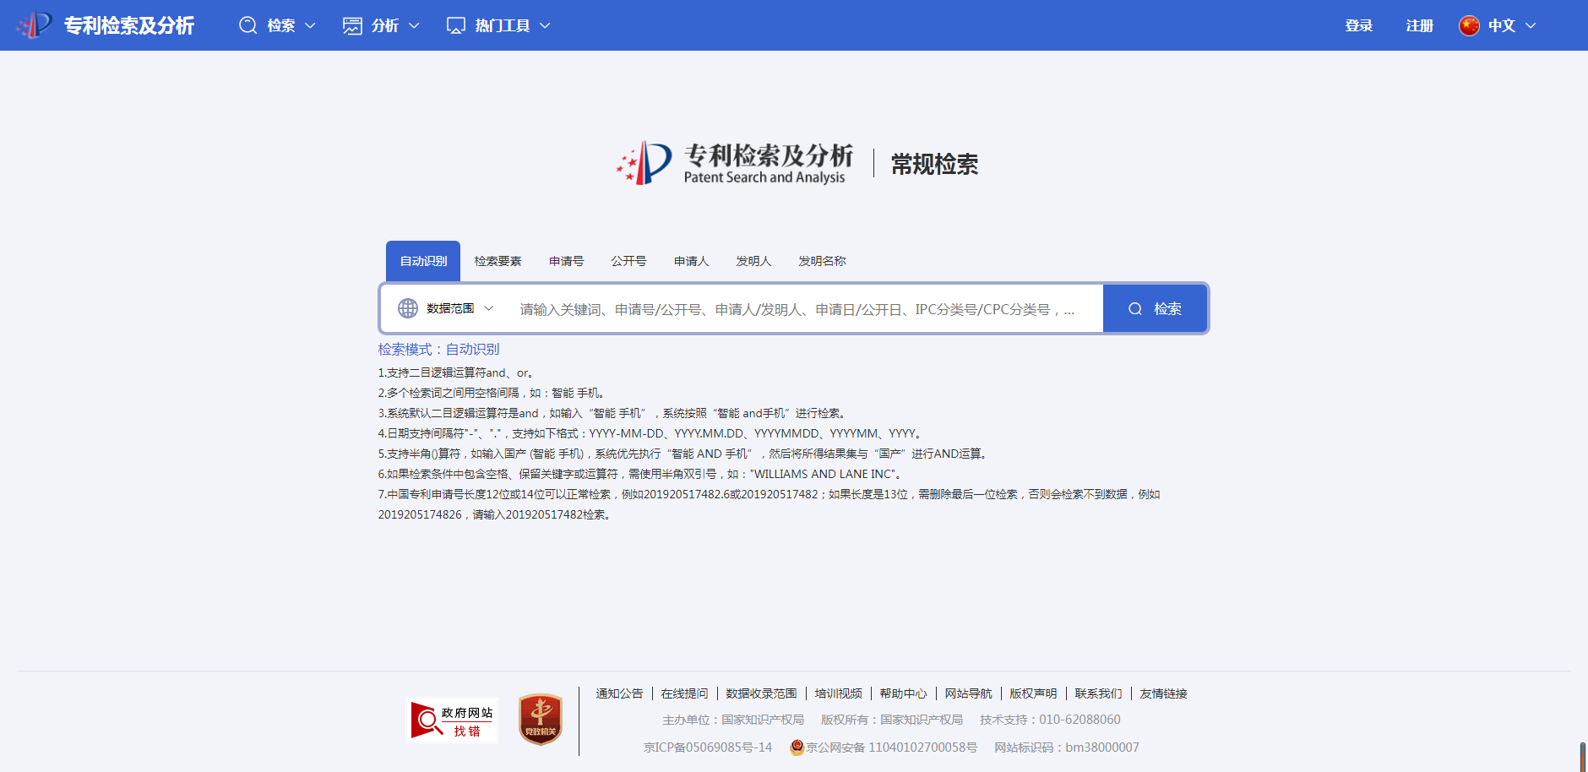The width and height of the screenshot is (1588, 772).
Task: Open the 注册 registration link
Action: click(x=1419, y=25)
